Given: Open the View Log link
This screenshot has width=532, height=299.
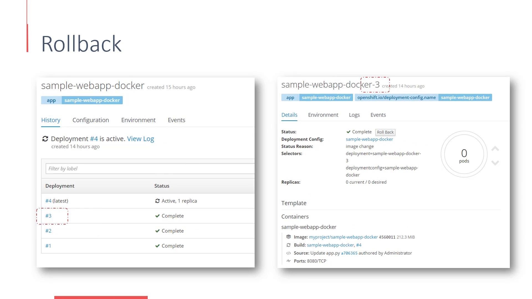Looking at the screenshot, I should (140, 139).
